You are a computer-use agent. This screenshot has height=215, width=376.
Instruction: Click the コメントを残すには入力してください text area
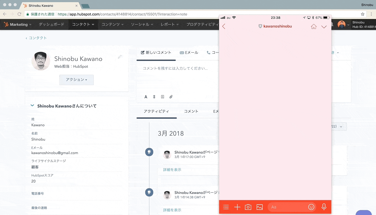pyautogui.click(x=178, y=77)
